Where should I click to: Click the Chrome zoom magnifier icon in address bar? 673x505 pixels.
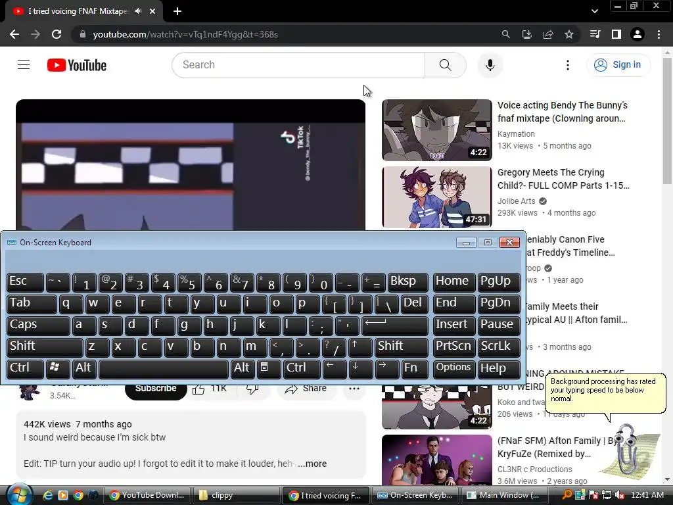tap(505, 34)
